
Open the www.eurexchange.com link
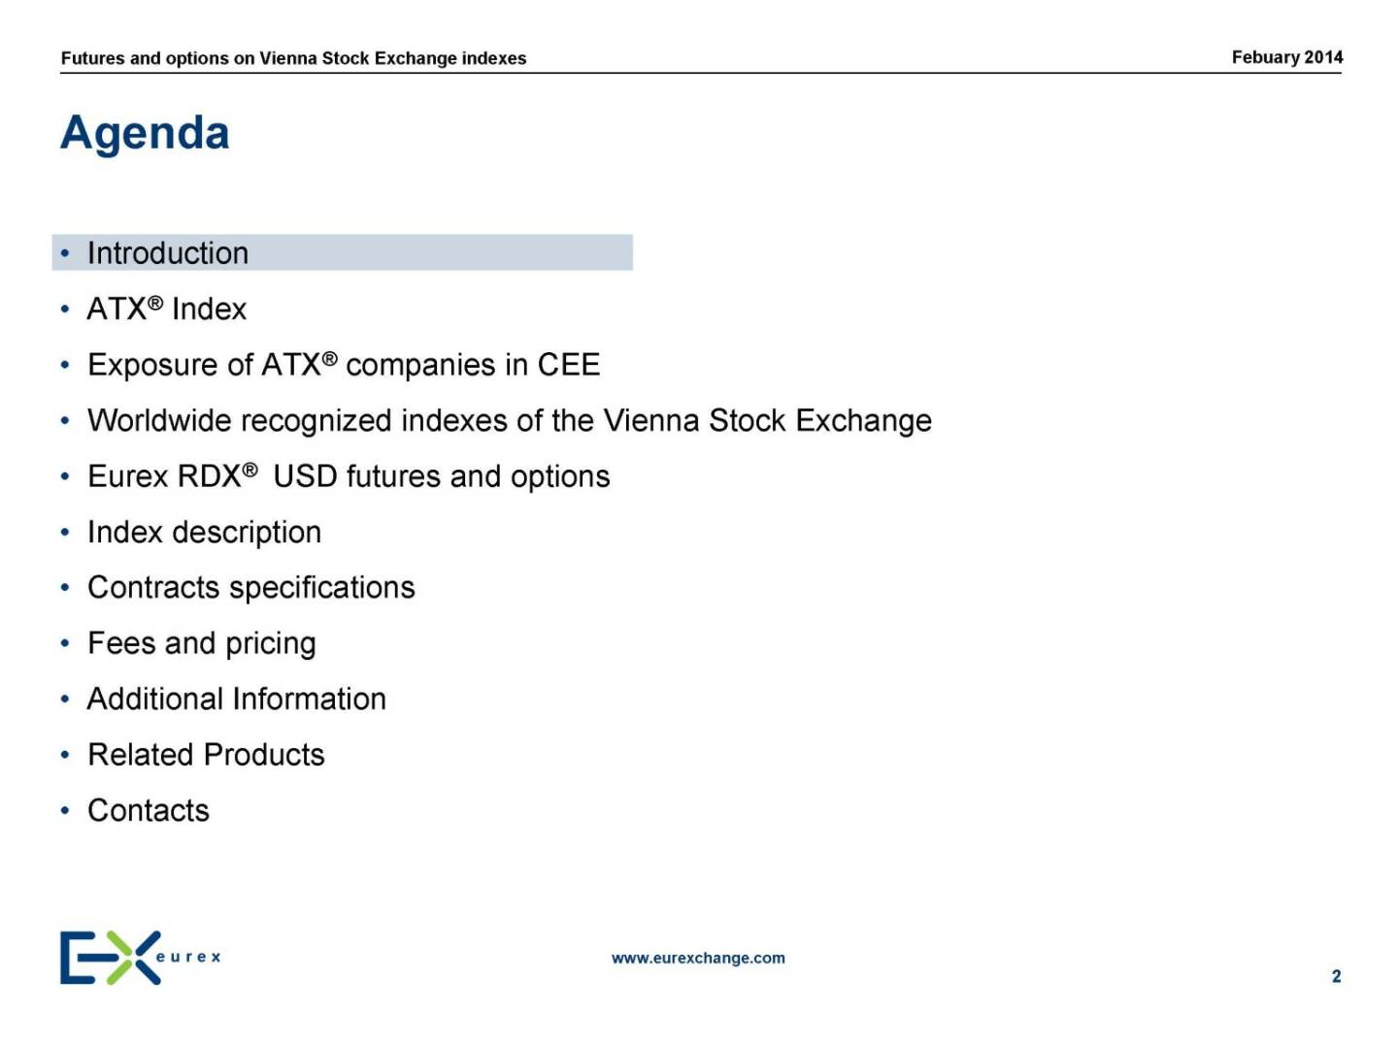pyautogui.click(x=698, y=958)
